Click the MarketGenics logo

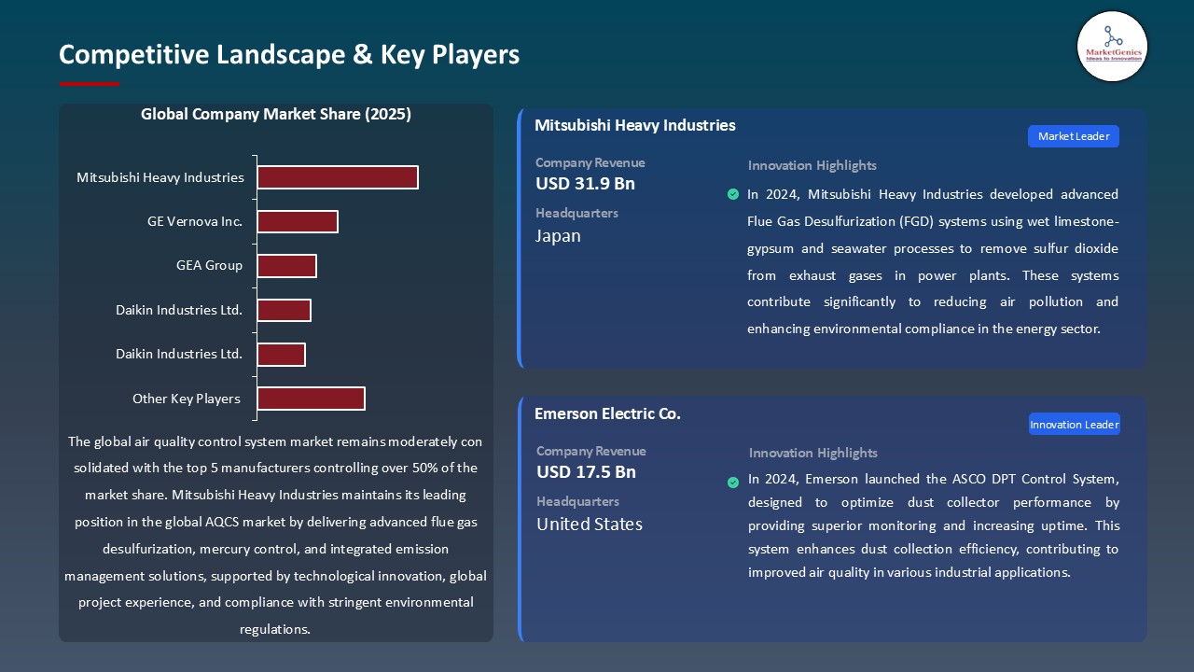[1112, 47]
